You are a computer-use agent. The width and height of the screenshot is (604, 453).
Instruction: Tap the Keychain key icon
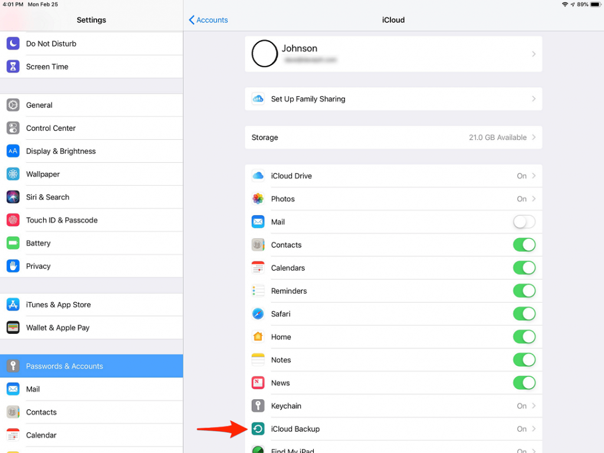(x=258, y=406)
